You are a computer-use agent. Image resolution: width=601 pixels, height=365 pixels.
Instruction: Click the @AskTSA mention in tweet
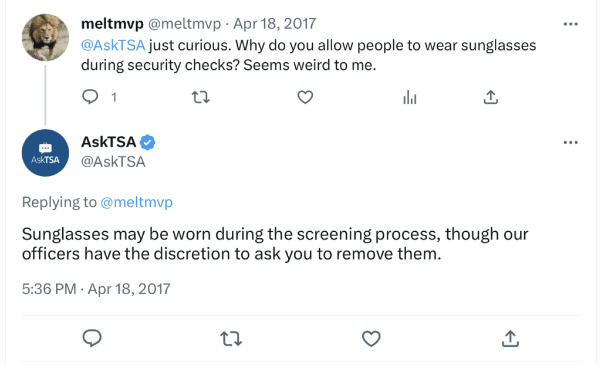click(113, 46)
